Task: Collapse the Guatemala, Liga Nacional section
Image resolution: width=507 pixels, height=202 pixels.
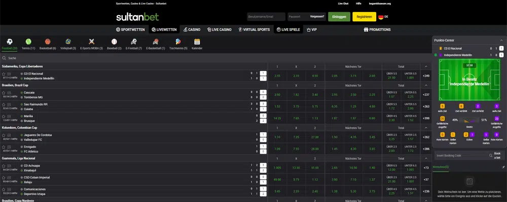Action: point(426,159)
